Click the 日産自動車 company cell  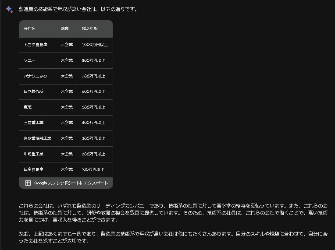tap(33, 169)
